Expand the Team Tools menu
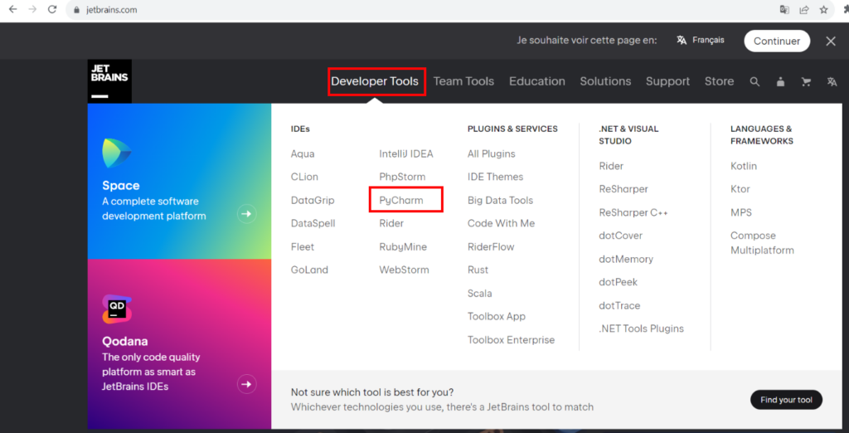This screenshot has width=849, height=433. 463,81
